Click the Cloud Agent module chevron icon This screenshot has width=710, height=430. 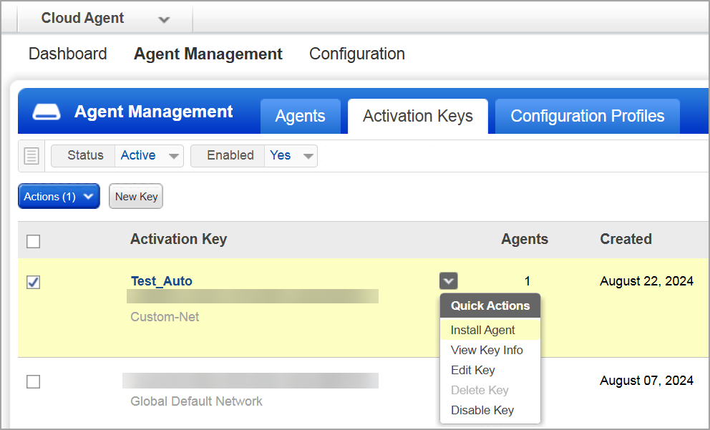(x=164, y=18)
